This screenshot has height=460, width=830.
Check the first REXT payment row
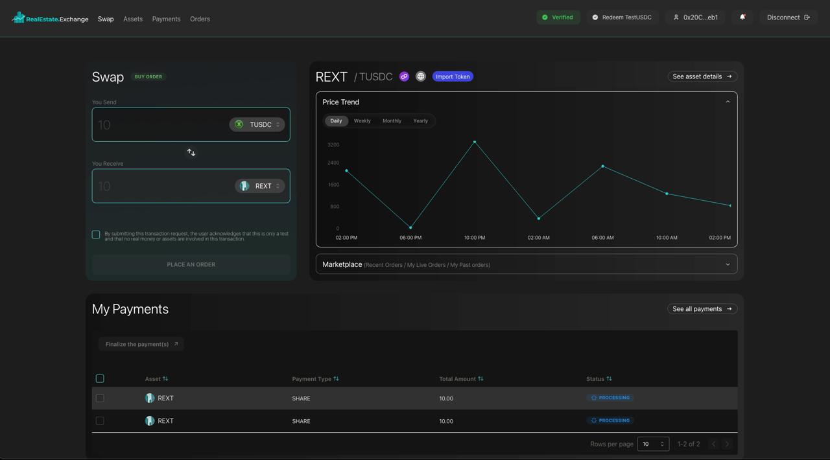[x=100, y=398]
